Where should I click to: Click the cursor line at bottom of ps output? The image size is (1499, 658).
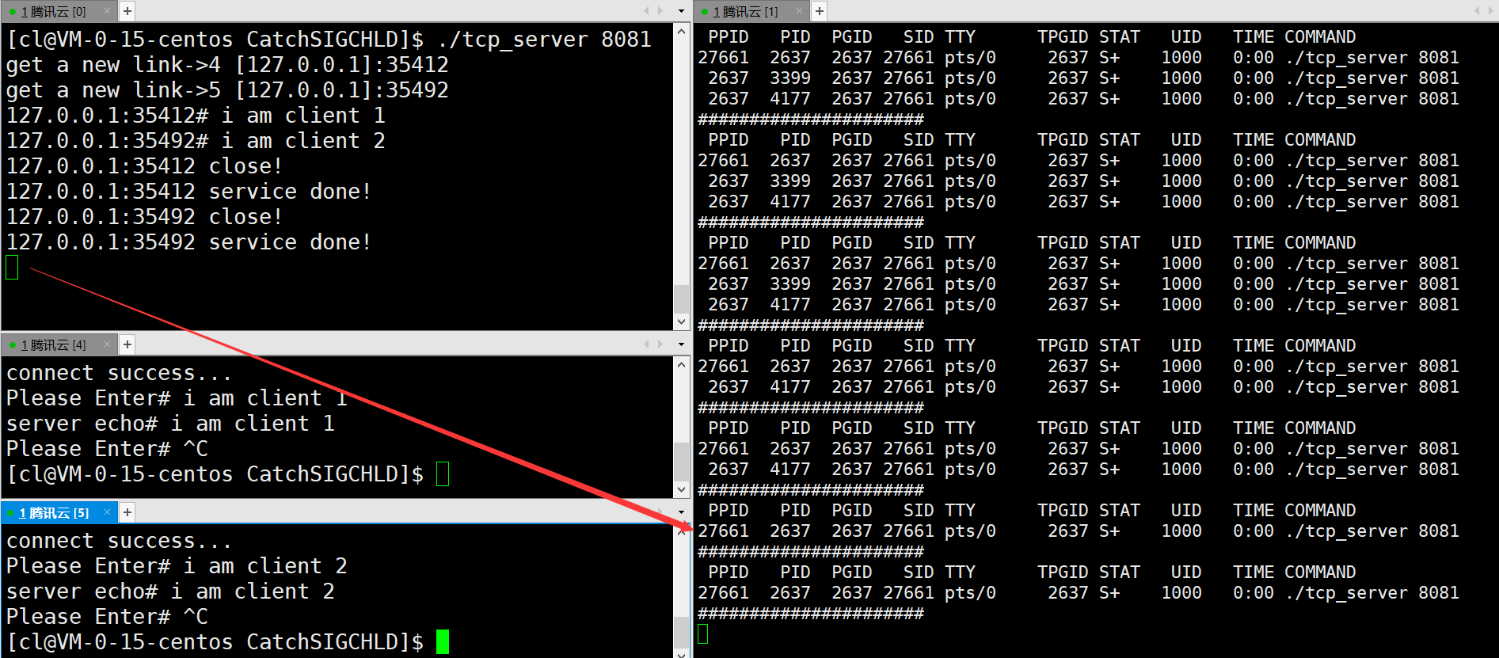[703, 634]
